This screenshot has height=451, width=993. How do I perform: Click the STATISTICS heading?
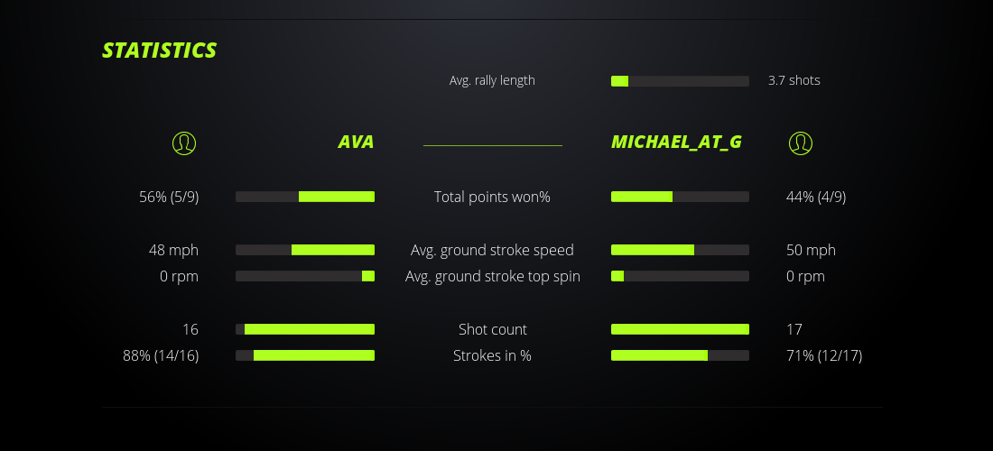[x=160, y=51]
